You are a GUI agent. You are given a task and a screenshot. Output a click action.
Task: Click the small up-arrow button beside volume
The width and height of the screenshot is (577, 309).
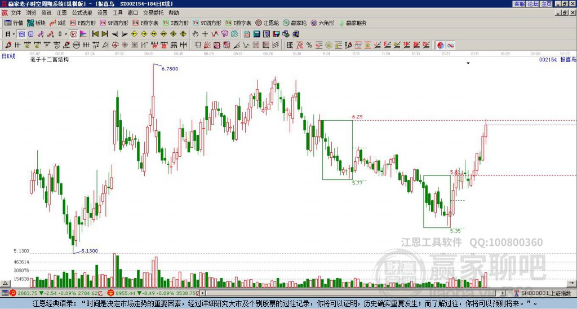(5, 283)
